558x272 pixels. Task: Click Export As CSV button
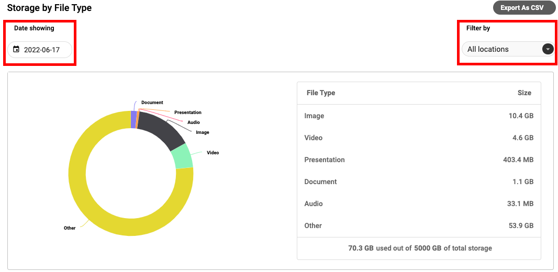[x=522, y=8]
